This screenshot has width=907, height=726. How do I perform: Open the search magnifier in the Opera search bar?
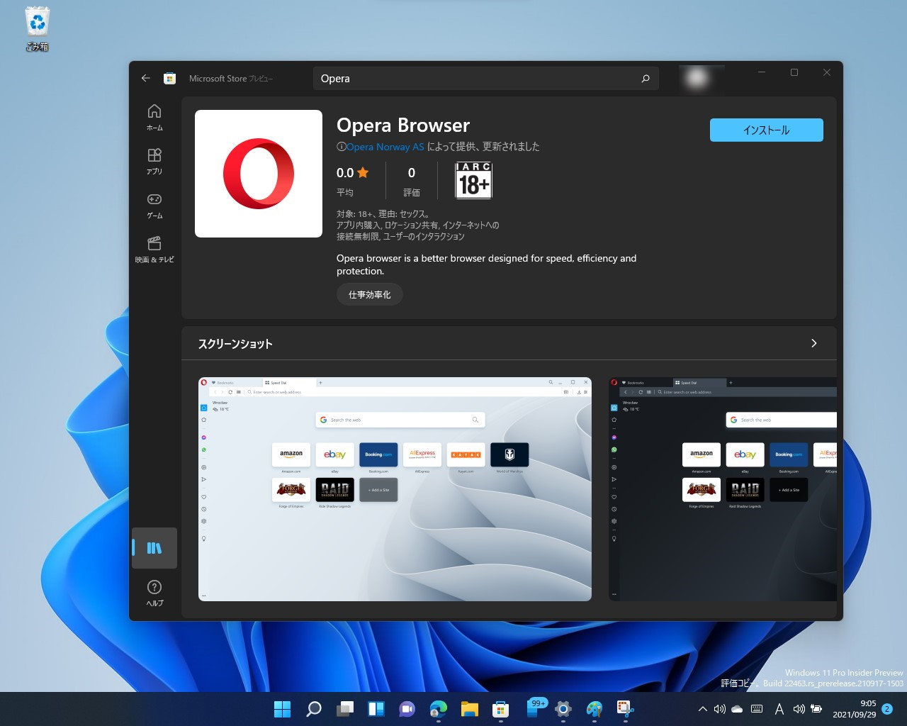[x=645, y=79]
